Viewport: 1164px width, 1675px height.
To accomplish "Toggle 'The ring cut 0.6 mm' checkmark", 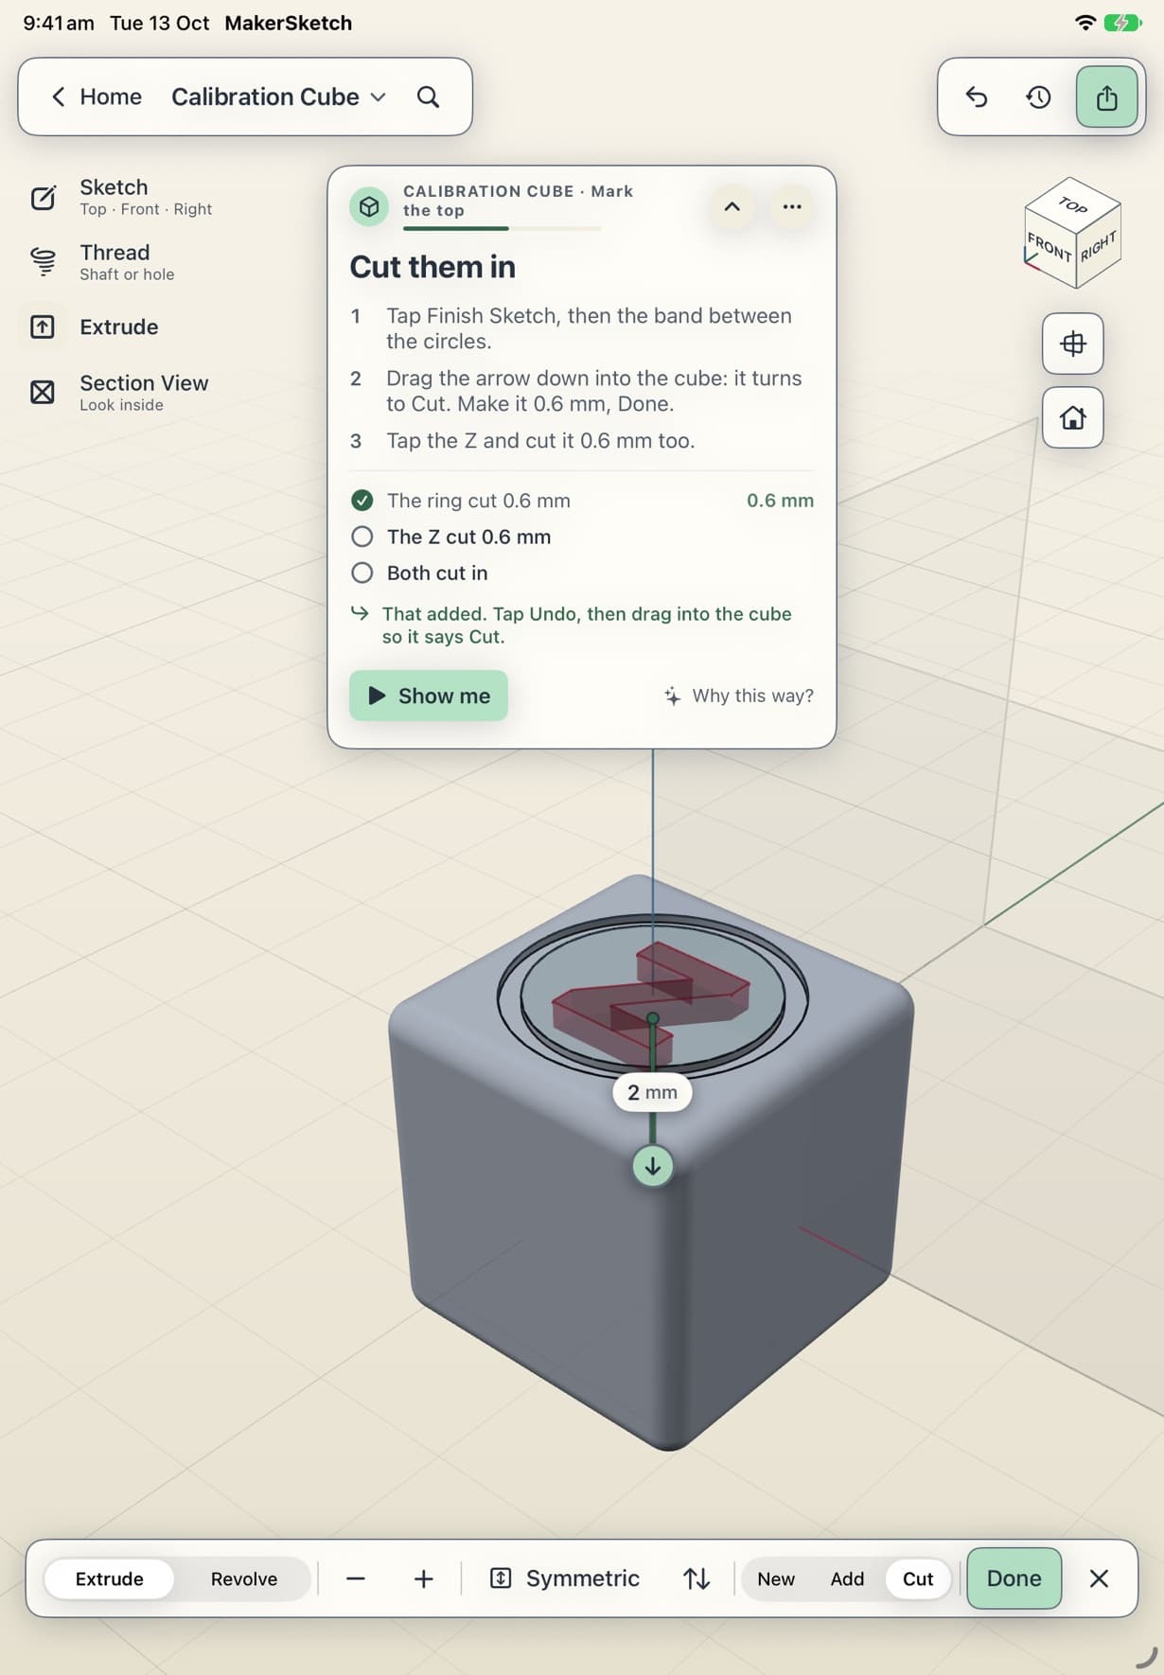I will pos(362,501).
